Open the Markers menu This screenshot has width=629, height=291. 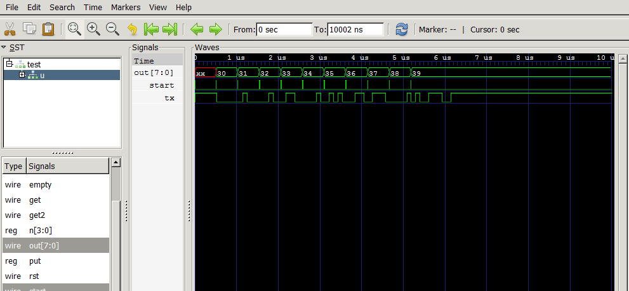(x=126, y=7)
